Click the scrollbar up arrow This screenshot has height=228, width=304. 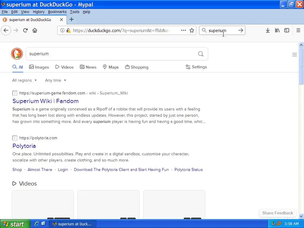pyautogui.click(x=301, y=45)
